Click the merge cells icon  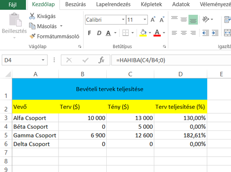(227, 33)
